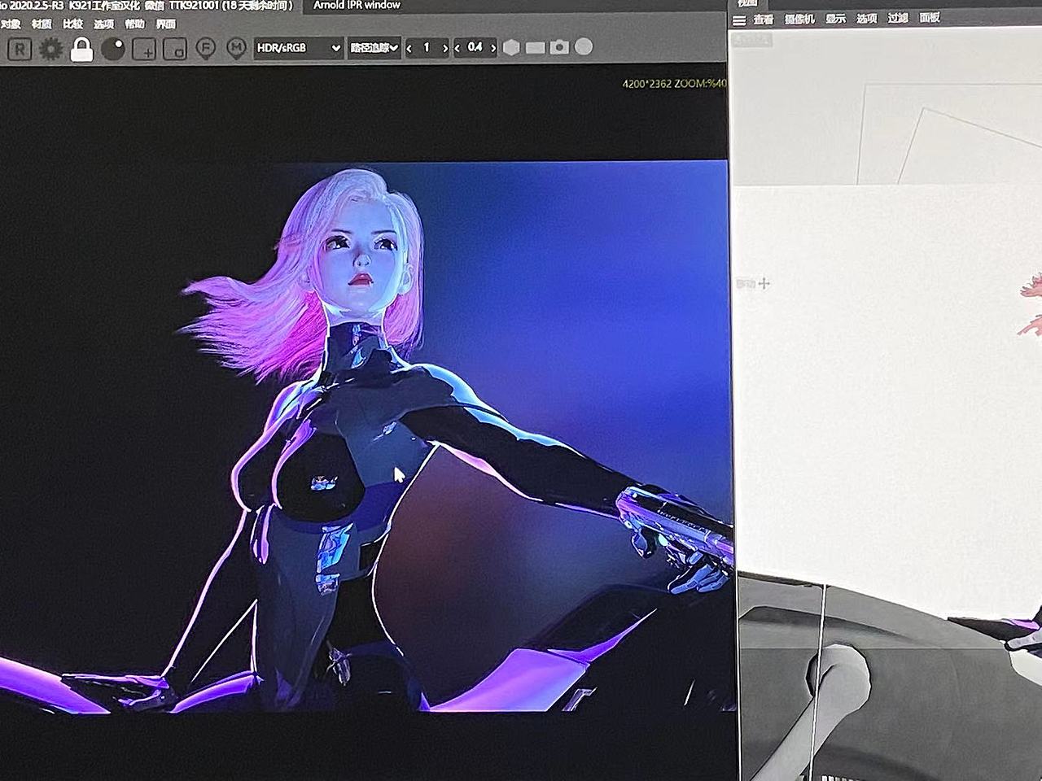Open the viewport hamburger menu icon
Screen dimensions: 1042x781
point(739,21)
